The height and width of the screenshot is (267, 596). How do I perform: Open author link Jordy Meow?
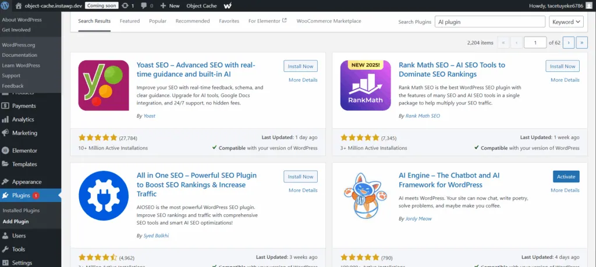click(x=418, y=219)
